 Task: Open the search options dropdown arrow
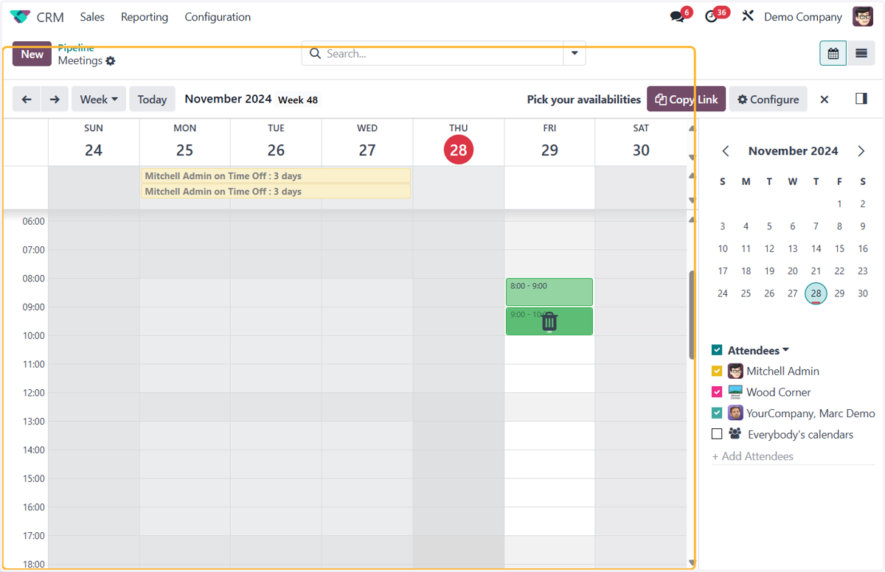click(x=575, y=53)
